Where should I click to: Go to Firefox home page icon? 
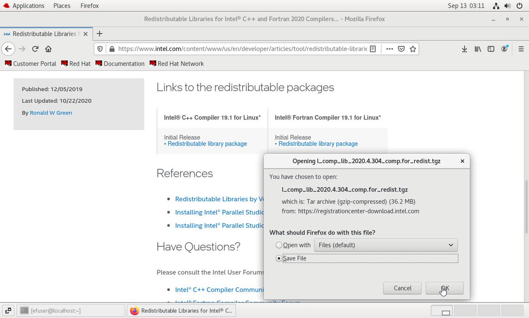pos(48,49)
